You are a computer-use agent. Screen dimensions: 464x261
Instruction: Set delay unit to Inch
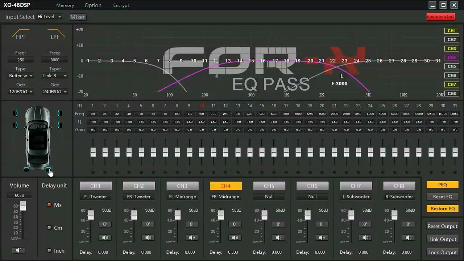49,250
